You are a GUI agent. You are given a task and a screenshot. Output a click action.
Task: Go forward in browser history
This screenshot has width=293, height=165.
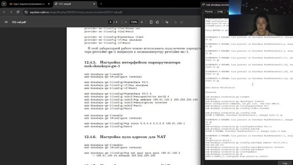[11, 12]
